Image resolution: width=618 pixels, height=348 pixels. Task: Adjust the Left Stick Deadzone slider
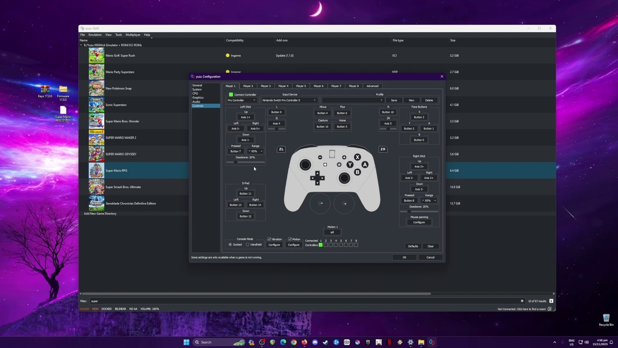tap(245, 162)
